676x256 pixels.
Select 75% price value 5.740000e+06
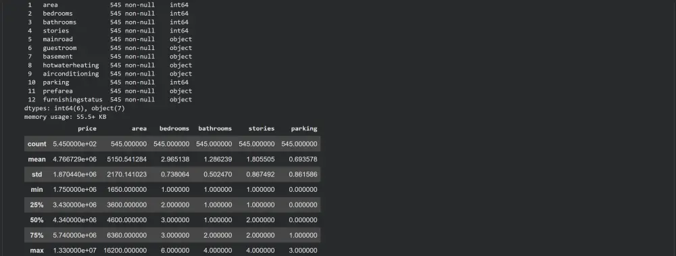click(x=74, y=235)
